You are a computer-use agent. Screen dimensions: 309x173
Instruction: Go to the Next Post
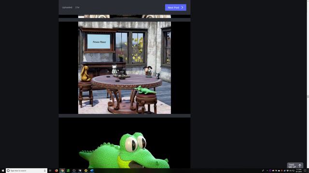[x=176, y=8]
